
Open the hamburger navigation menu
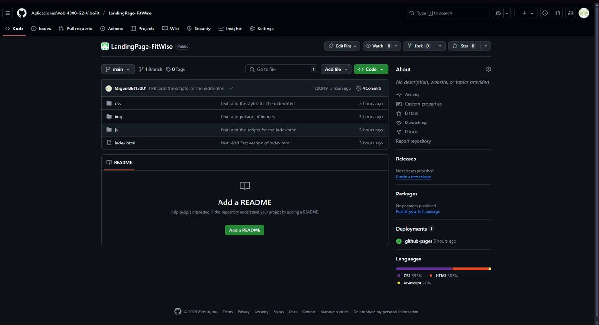[x=7, y=13]
